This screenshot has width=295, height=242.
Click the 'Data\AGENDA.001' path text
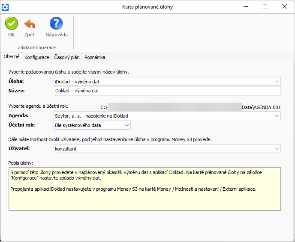click(261, 107)
